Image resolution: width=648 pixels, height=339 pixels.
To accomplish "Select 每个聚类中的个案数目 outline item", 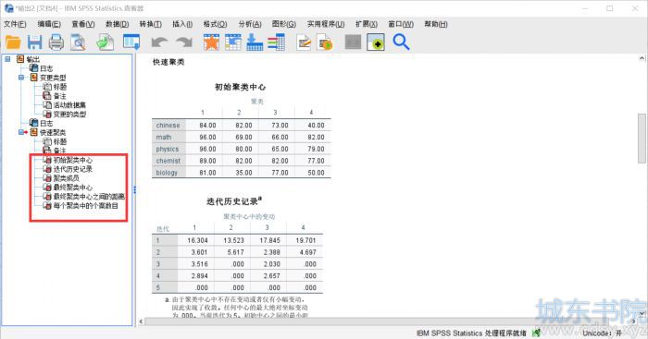I will 85,205.
